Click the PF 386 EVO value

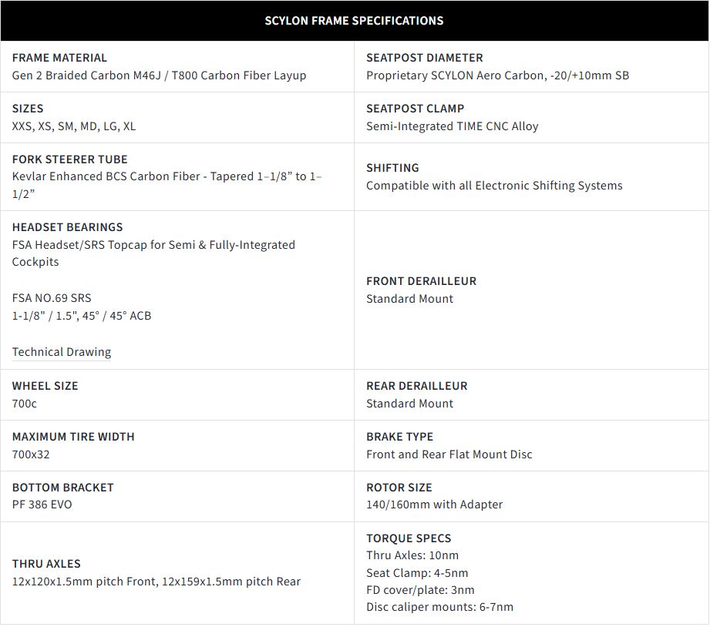[42, 505]
